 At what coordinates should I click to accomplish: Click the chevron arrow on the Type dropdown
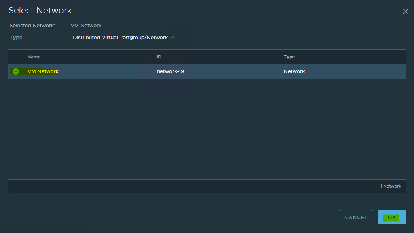coord(172,38)
